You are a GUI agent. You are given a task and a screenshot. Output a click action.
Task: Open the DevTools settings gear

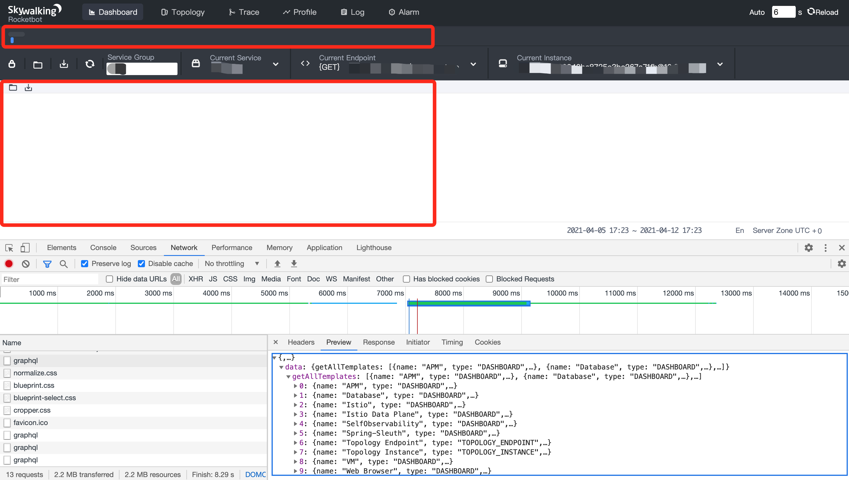pyautogui.click(x=808, y=248)
